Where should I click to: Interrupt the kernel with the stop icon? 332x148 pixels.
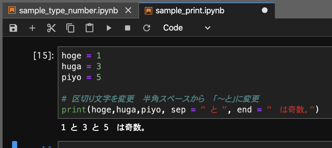click(x=128, y=28)
